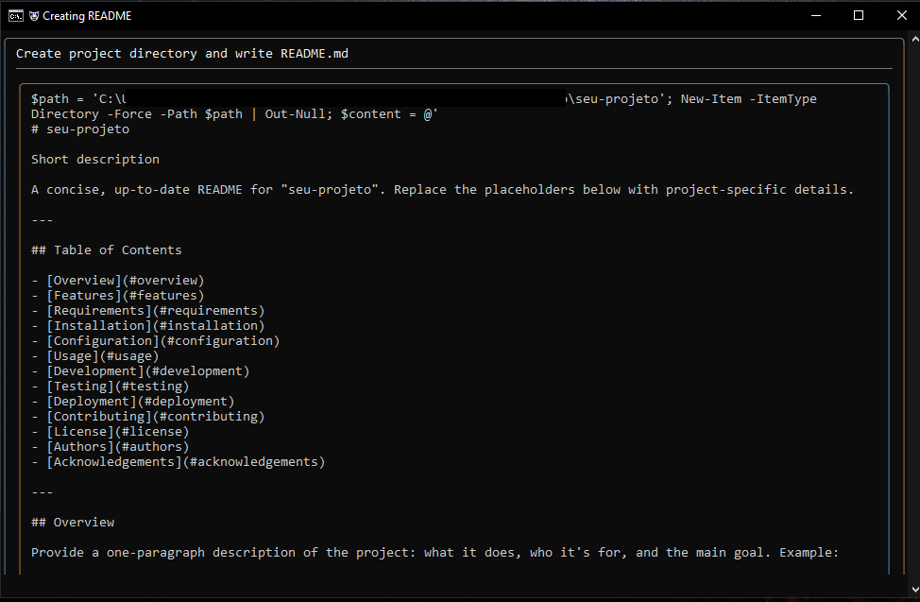The height and width of the screenshot is (602, 920).
Task: Click the [Overview](#overview) contents entry
Action: click(125, 281)
